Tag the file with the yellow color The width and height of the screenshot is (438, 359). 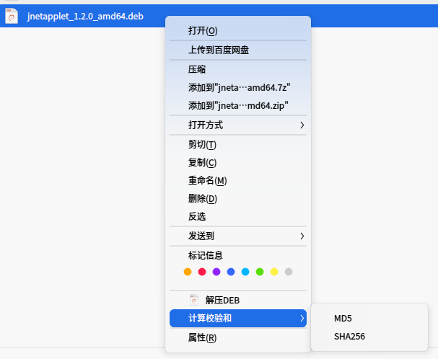click(274, 272)
